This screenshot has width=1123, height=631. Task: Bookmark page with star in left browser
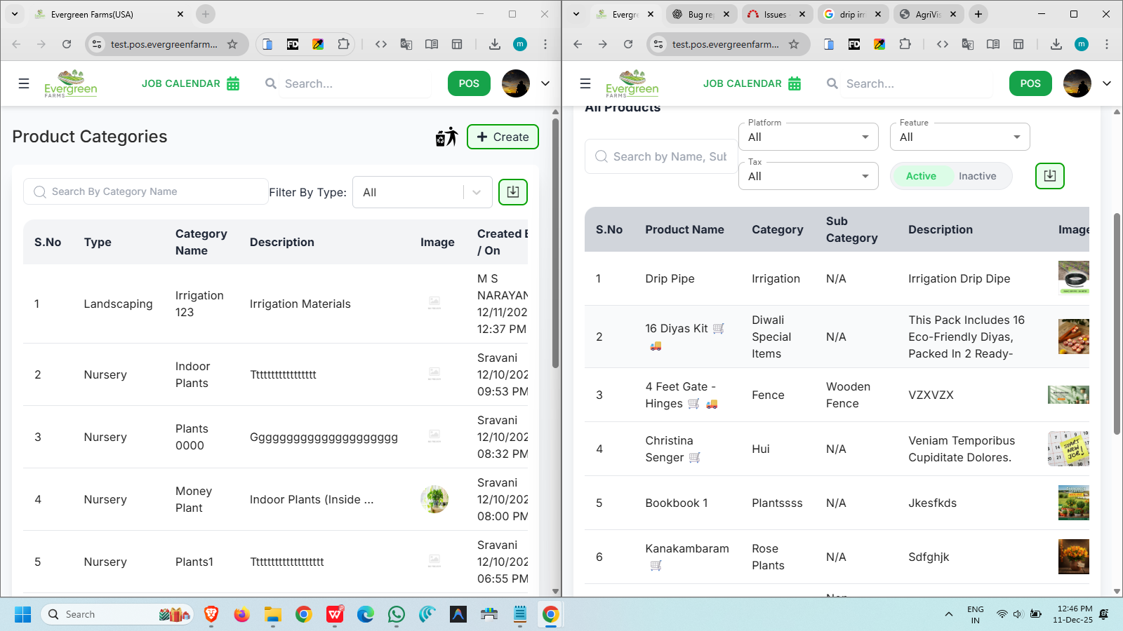pos(232,44)
